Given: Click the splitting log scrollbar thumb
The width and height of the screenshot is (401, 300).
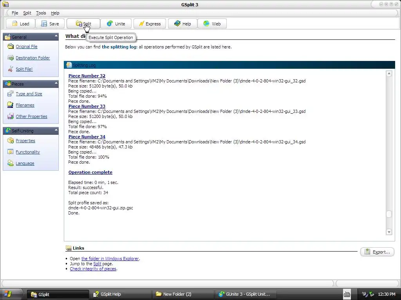Looking at the screenshot, I should click(x=389, y=214).
